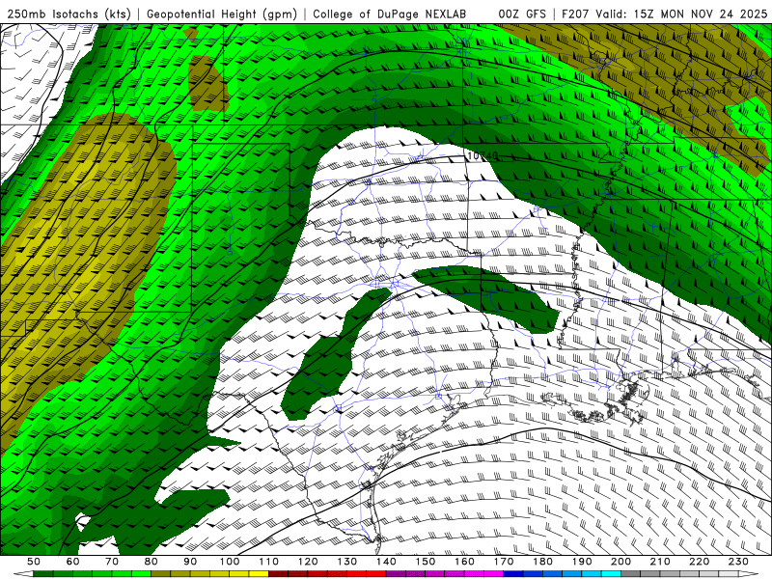Viewport: 772px width, 579px height.
Task: Pick the darkest green swatch under 50
Action: 42,573
